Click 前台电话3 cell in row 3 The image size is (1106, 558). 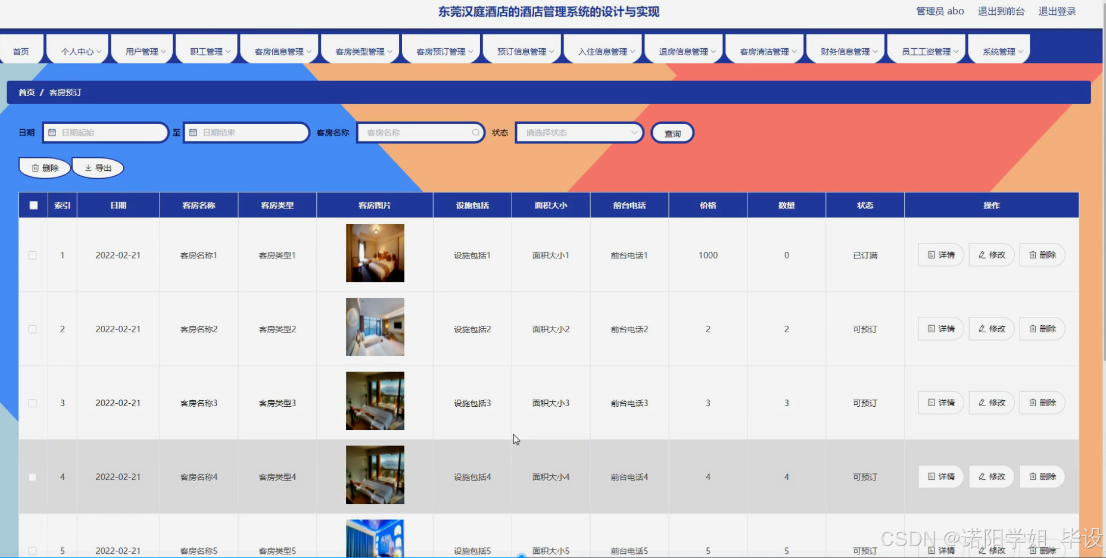[x=630, y=403]
